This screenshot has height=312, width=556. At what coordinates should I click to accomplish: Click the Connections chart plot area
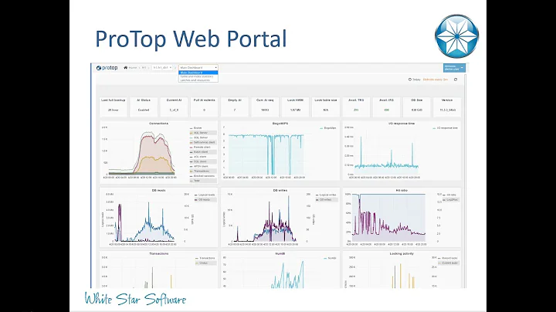pyautogui.click(x=142, y=151)
